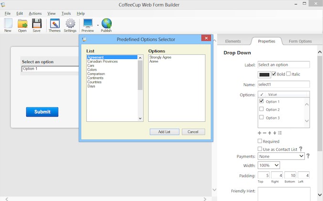Screen dimensions: 323x201
Task: Click the Options value list scroll down arrow
Action: pos(307,121)
